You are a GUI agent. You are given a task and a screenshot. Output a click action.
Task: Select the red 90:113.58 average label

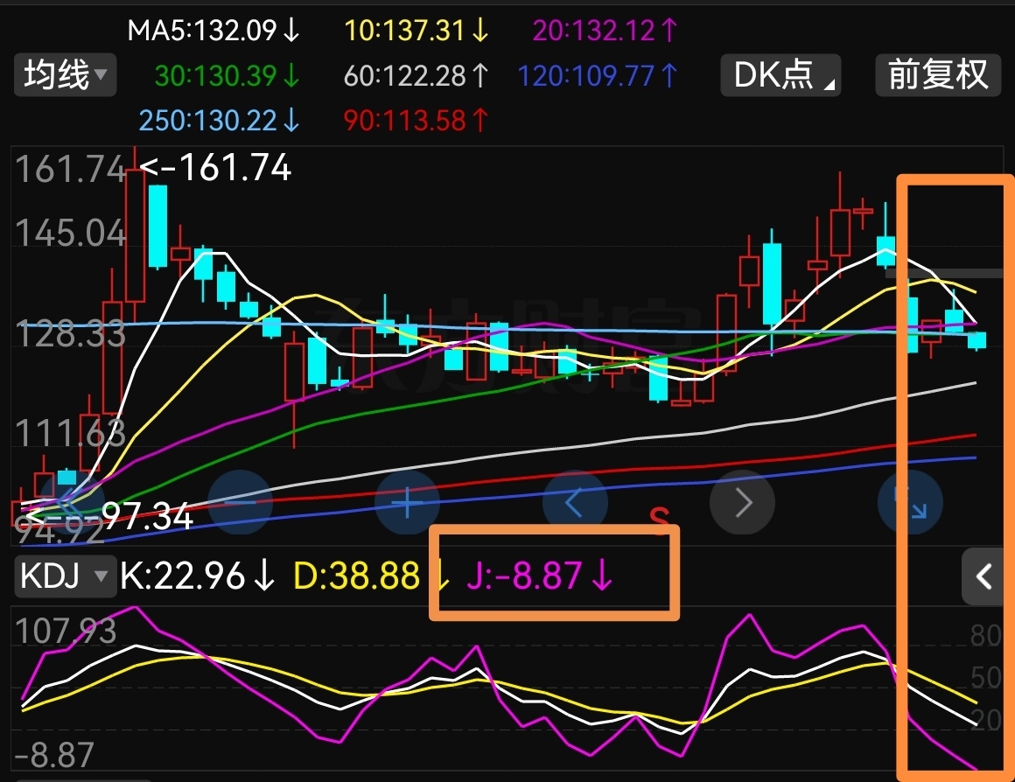pos(416,121)
